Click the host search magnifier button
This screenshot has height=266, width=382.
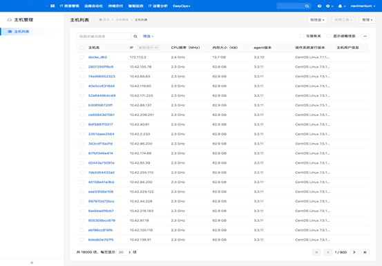pyautogui.click(x=135, y=37)
